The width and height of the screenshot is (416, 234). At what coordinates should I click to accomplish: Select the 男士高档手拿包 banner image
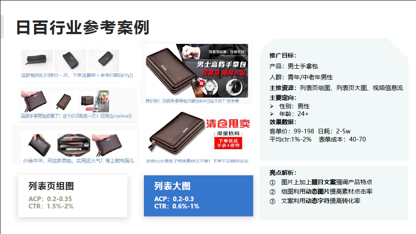(x=197, y=71)
